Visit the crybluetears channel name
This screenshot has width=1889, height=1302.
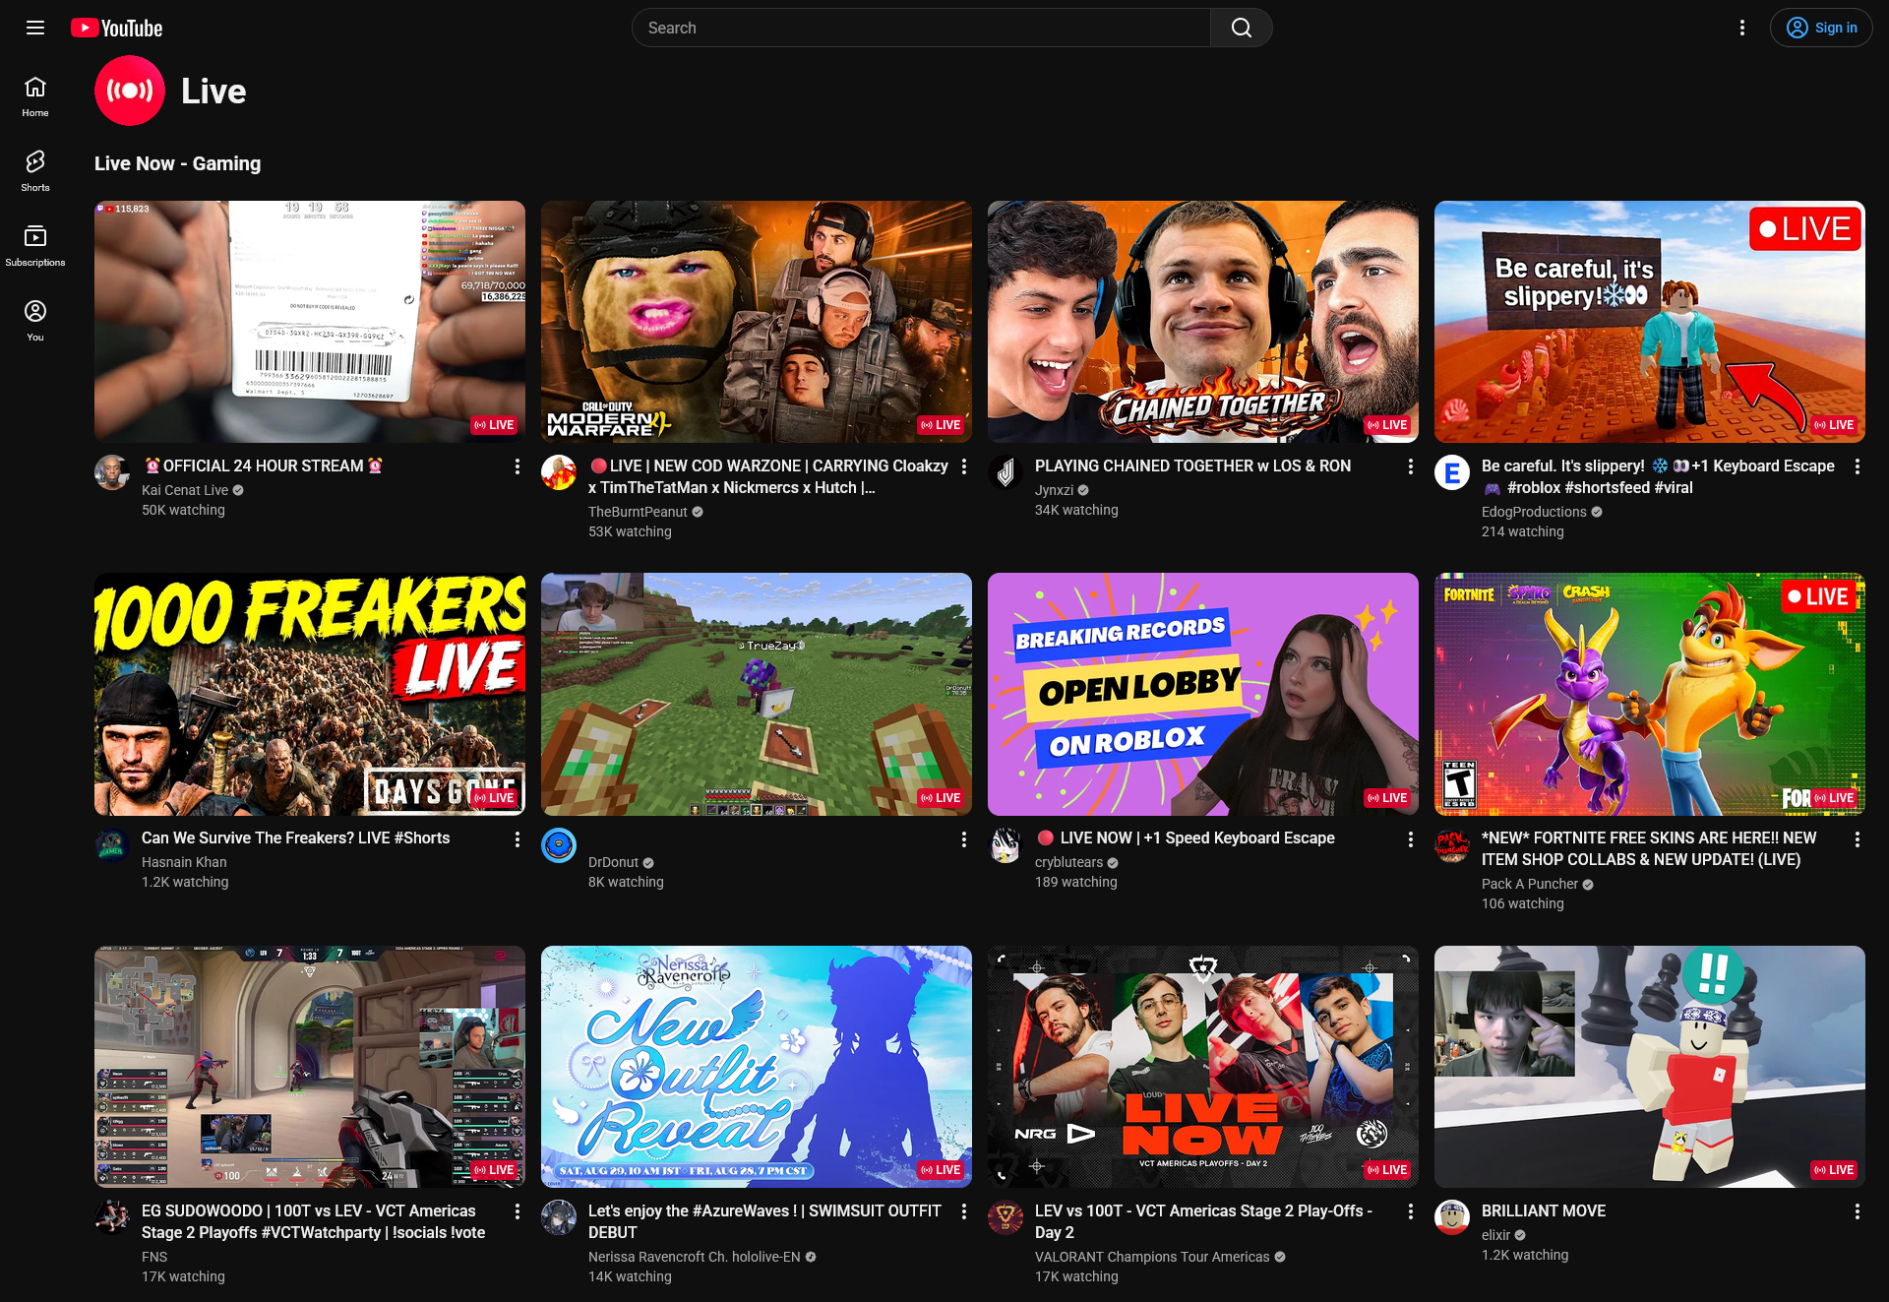[1068, 862]
